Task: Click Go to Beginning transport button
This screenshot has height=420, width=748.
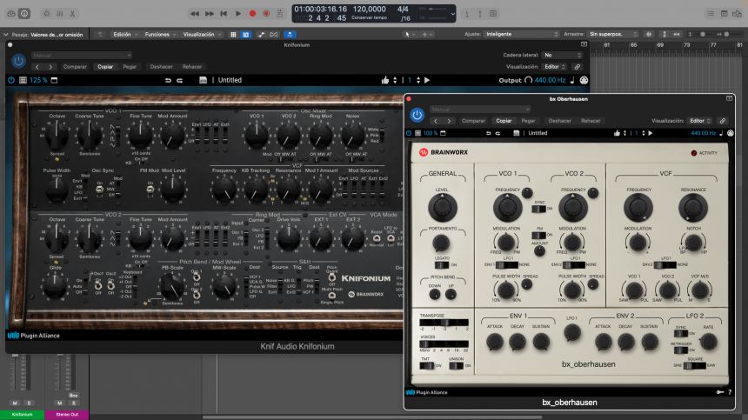Action: tap(224, 14)
